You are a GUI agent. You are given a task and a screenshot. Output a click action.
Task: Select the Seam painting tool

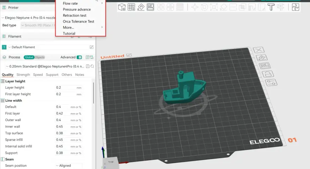(261, 7)
